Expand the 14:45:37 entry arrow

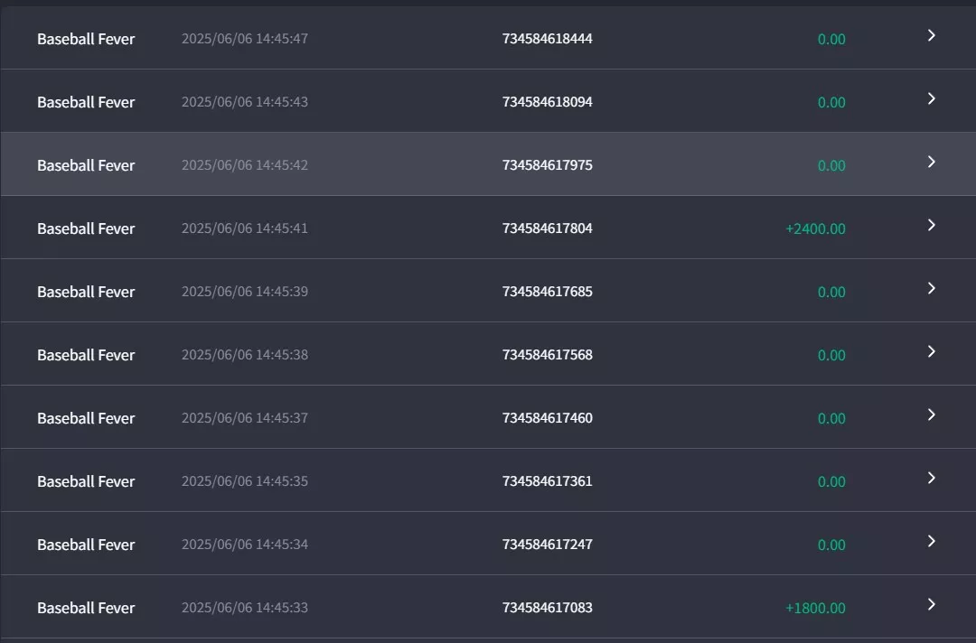pyautogui.click(x=931, y=415)
